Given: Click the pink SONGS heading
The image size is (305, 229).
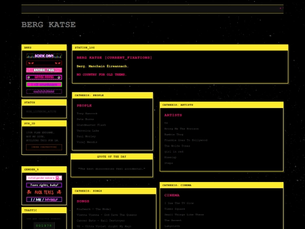Looking at the screenshot, I should [83, 201].
